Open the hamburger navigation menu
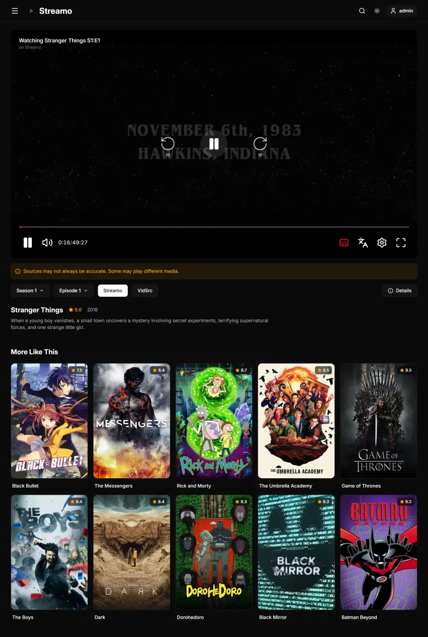This screenshot has height=637, width=428. (15, 11)
